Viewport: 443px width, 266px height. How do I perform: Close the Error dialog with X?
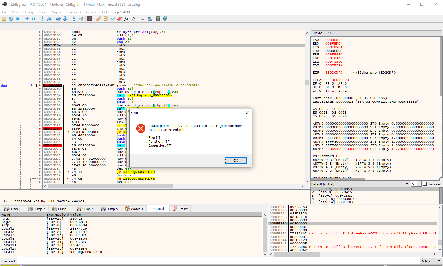pos(247,113)
